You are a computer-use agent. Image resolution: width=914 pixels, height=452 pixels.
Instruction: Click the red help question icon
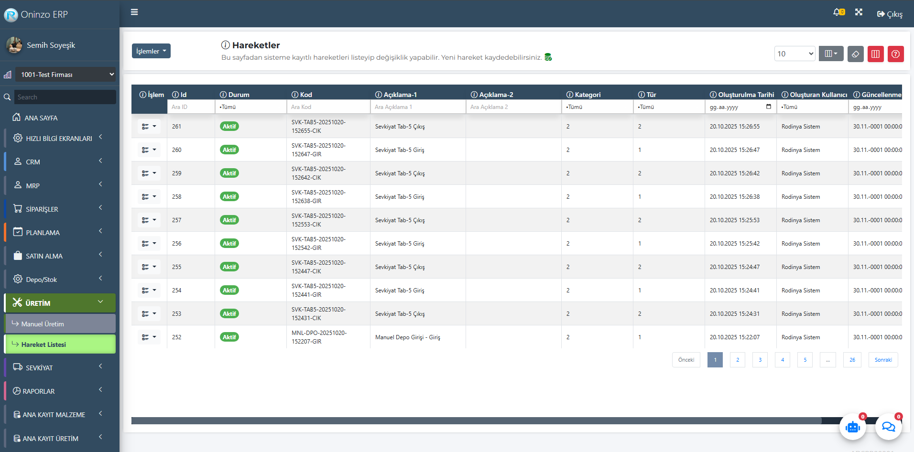[x=895, y=54]
